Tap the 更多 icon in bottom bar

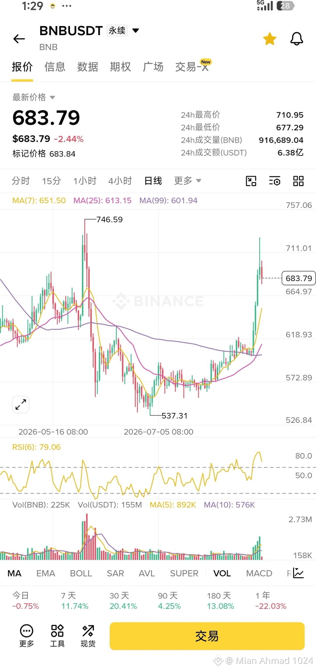(x=27, y=636)
